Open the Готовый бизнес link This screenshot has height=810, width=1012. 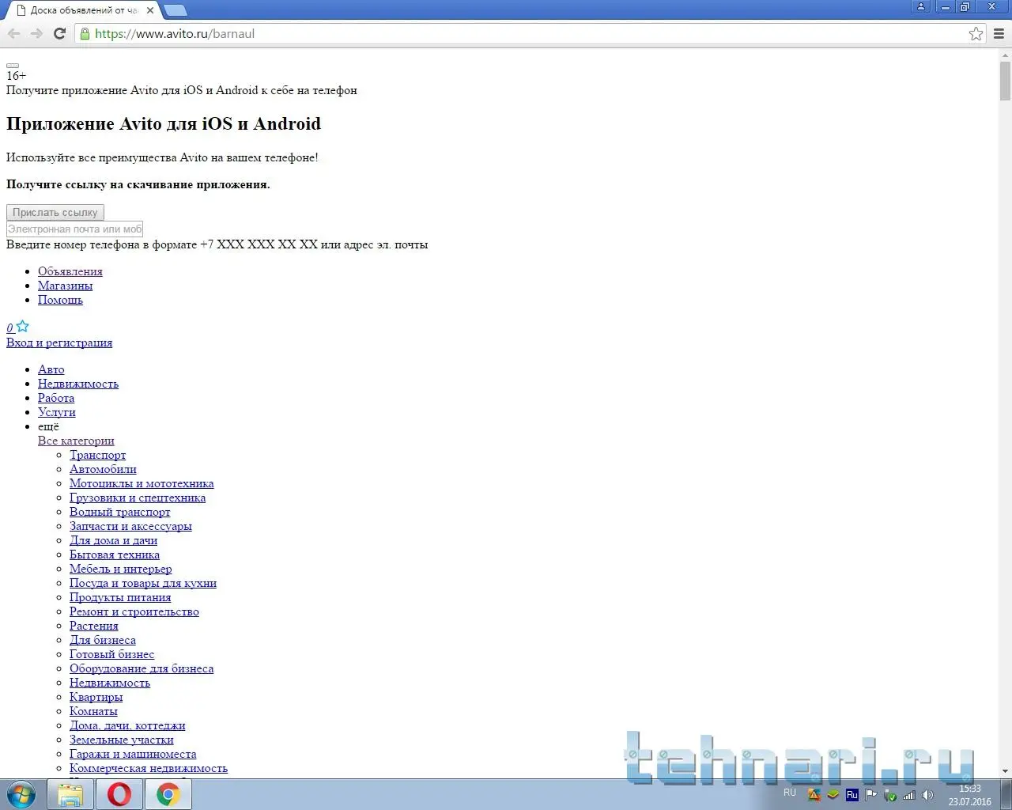click(111, 654)
